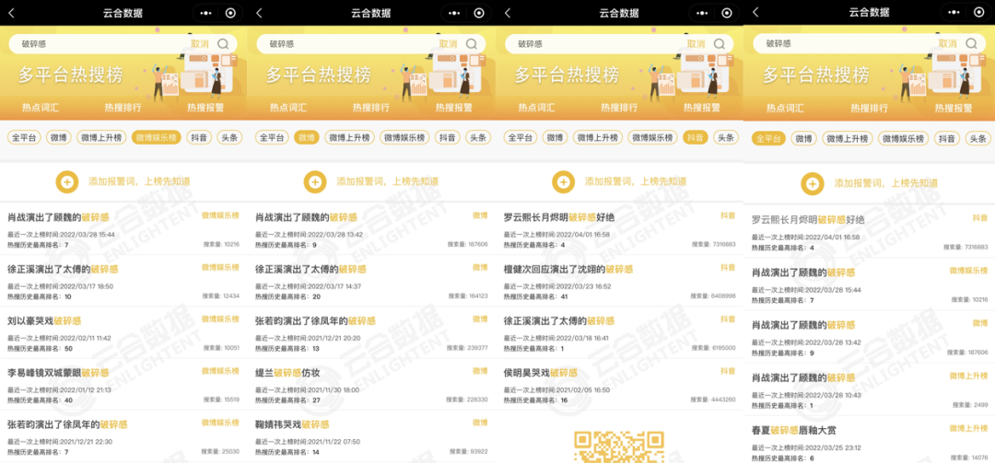Tap 添加报警词,上榜先知道 text on first screen
Image resolution: width=995 pixels, height=463 pixels.
[x=139, y=182]
